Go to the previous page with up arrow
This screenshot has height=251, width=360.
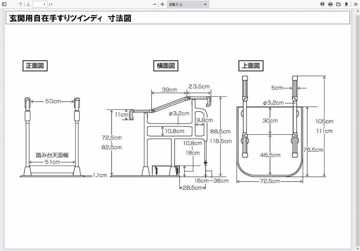(21, 4)
